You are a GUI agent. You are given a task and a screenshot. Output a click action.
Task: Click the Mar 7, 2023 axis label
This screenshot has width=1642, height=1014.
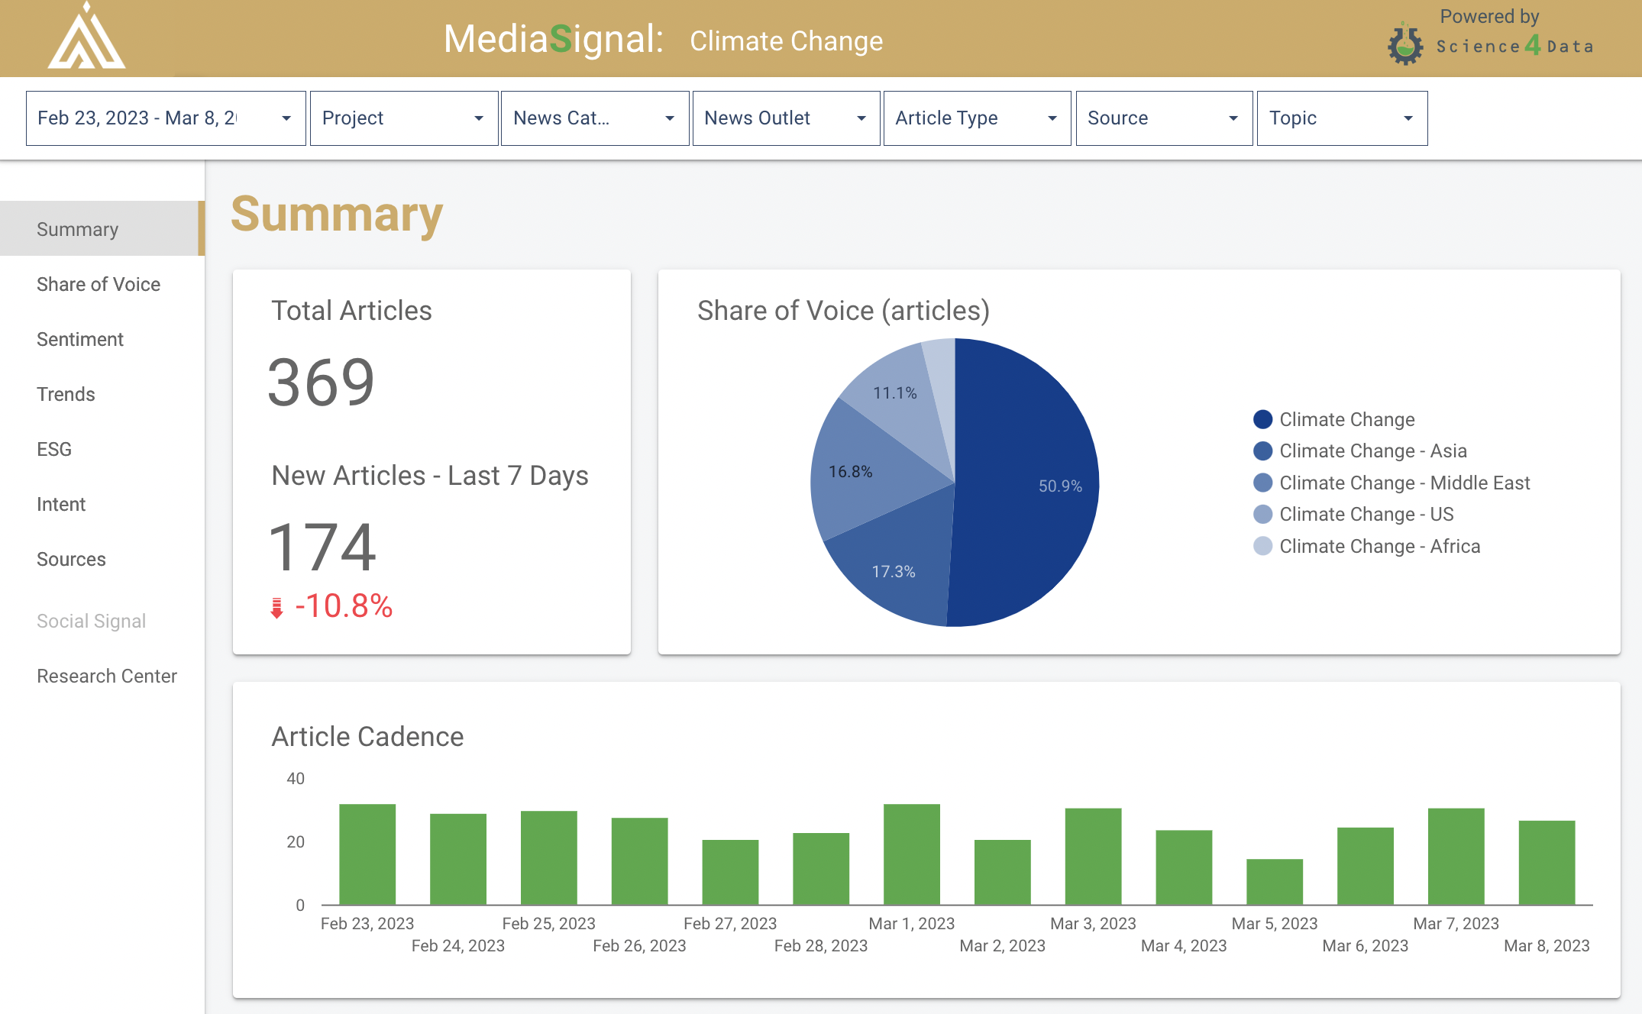(1456, 923)
